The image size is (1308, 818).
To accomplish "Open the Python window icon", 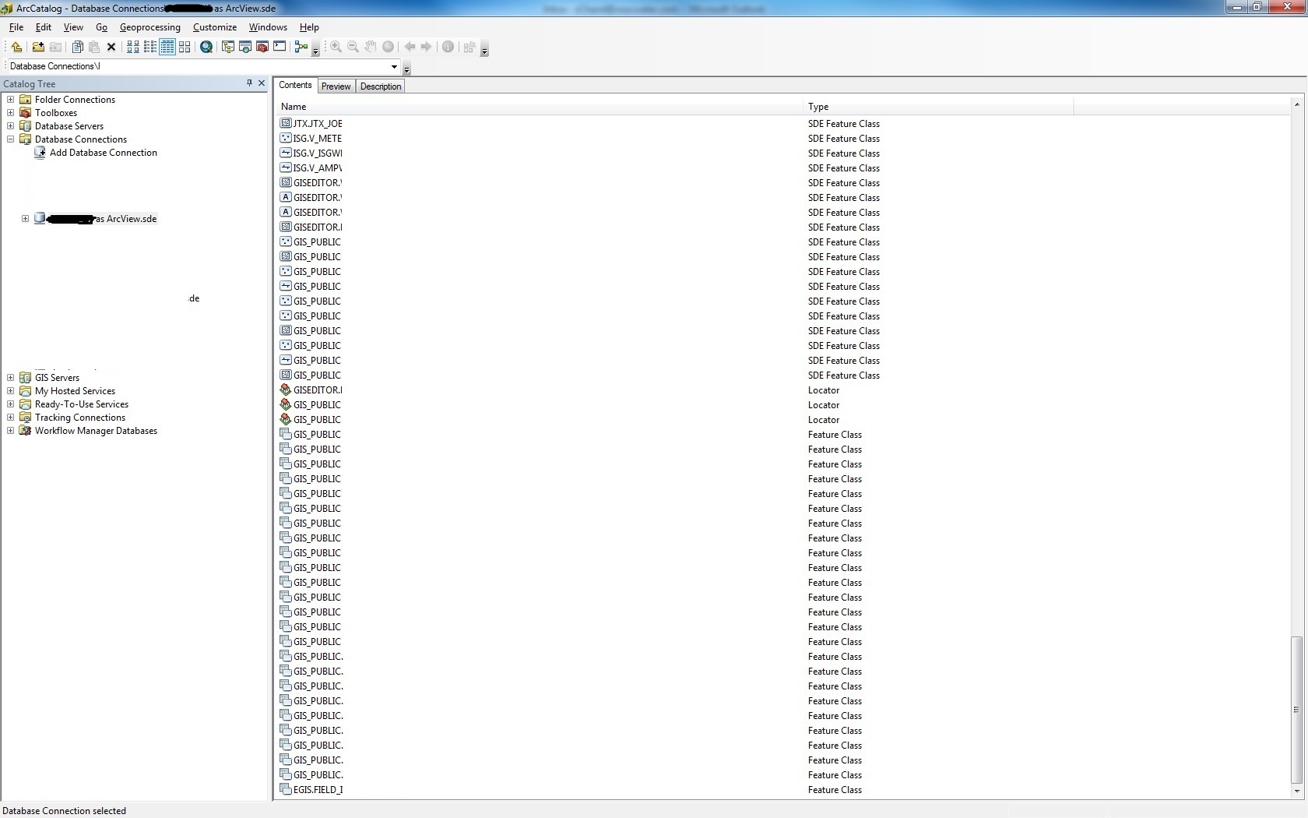I will (x=280, y=48).
